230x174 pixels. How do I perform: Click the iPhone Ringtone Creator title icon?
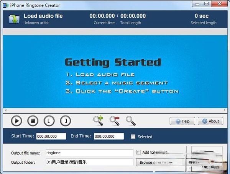click(x=6, y=5)
